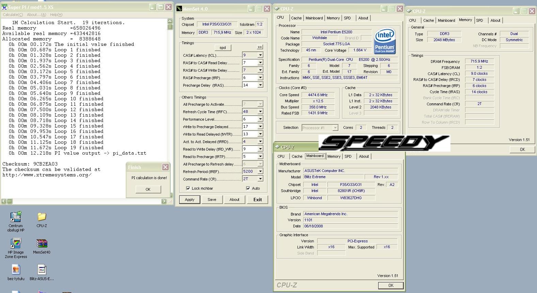The height and width of the screenshot is (293, 537).
Task: Click the Exit button in MemSet
Action: click(258, 200)
